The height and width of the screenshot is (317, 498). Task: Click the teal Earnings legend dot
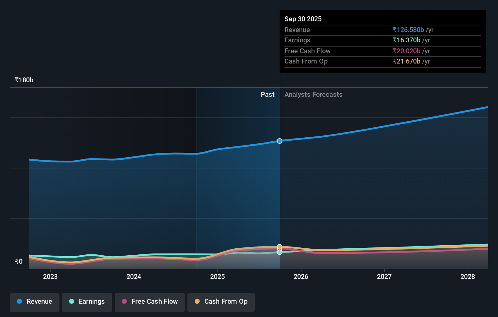[x=71, y=302]
